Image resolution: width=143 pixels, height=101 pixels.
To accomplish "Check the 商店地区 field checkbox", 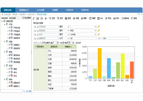I will (x=10, y=59).
